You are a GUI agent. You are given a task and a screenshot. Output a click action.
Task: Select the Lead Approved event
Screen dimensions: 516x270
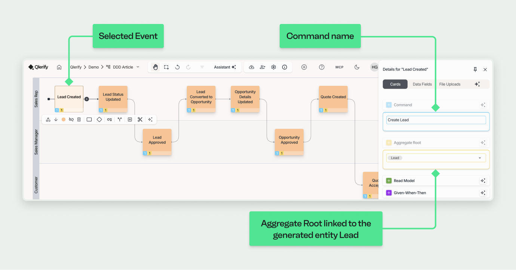pos(157,142)
